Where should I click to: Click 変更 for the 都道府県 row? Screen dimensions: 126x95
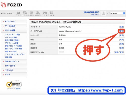[121, 48]
